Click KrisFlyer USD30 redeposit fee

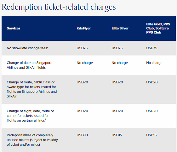click(x=82, y=135)
